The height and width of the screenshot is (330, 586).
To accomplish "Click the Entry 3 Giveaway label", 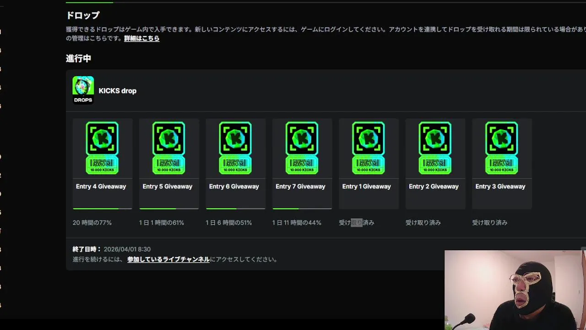I will coord(500,187).
